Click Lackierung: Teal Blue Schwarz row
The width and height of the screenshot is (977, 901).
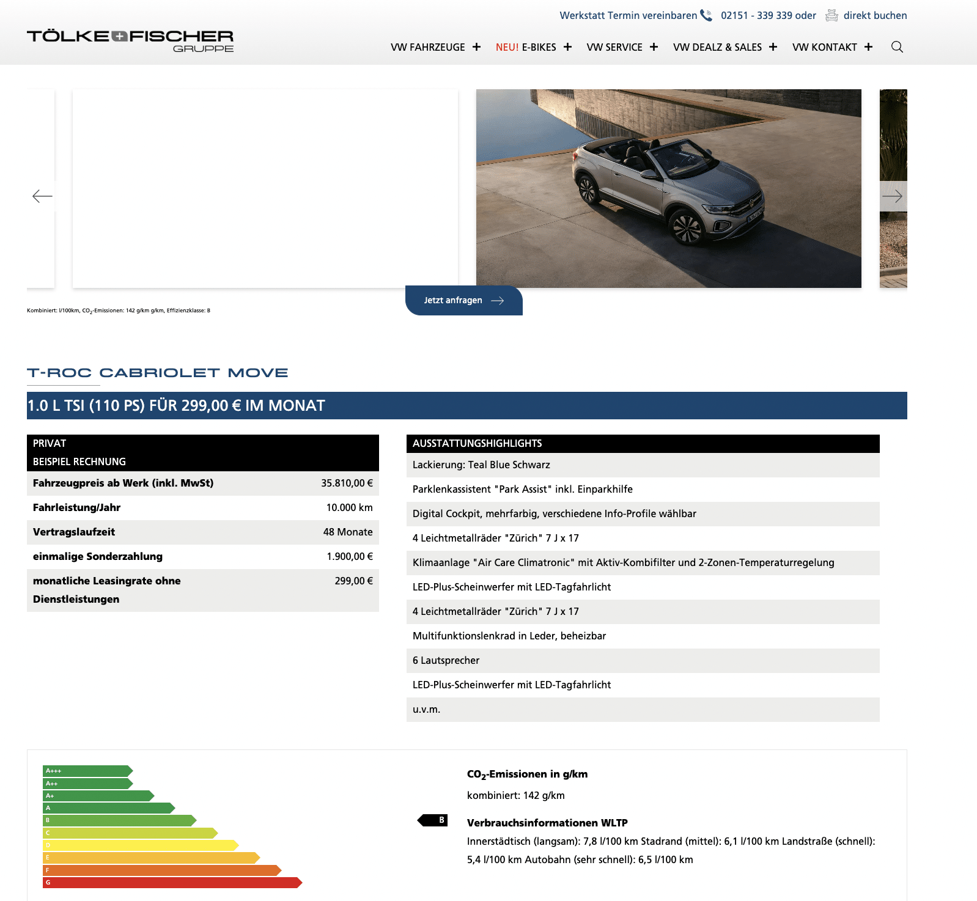click(x=643, y=465)
